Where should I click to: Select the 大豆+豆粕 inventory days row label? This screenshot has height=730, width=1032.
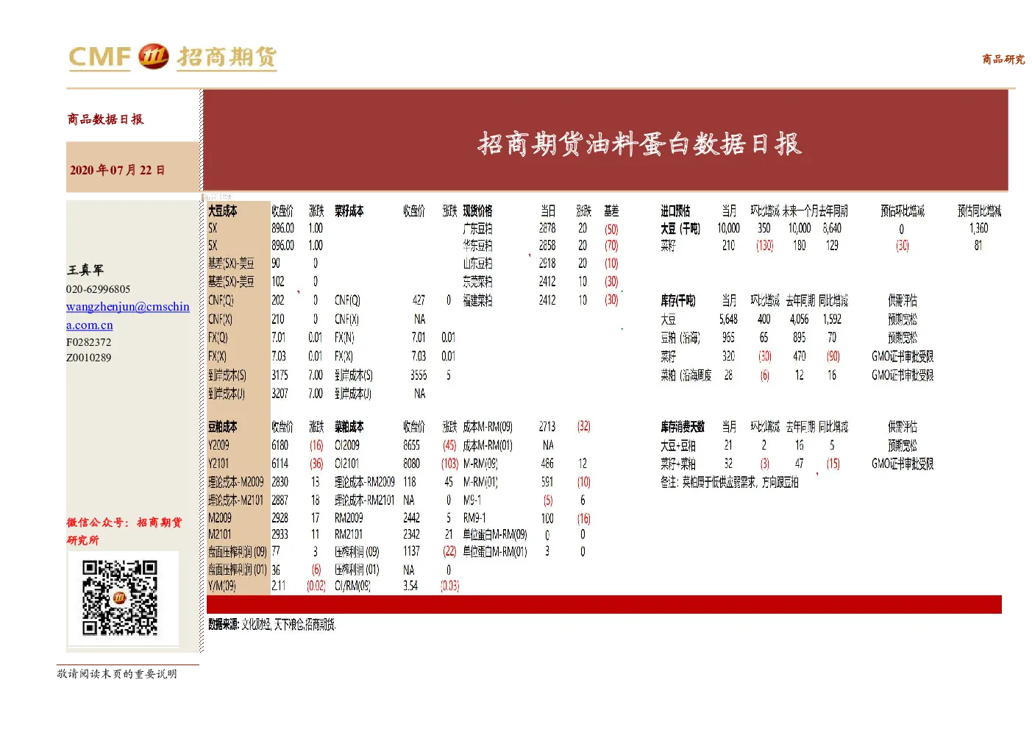pos(677,446)
